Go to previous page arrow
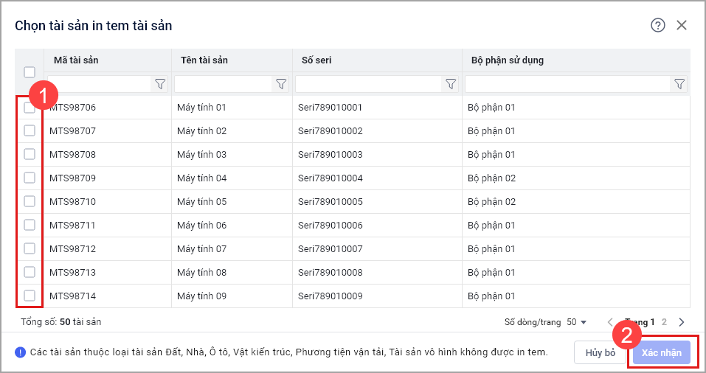The width and height of the screenshot is (706, 373). click(x=611, y=322)
